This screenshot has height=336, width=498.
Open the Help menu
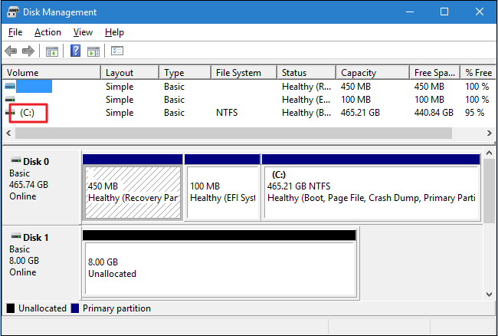click(114, 32)
